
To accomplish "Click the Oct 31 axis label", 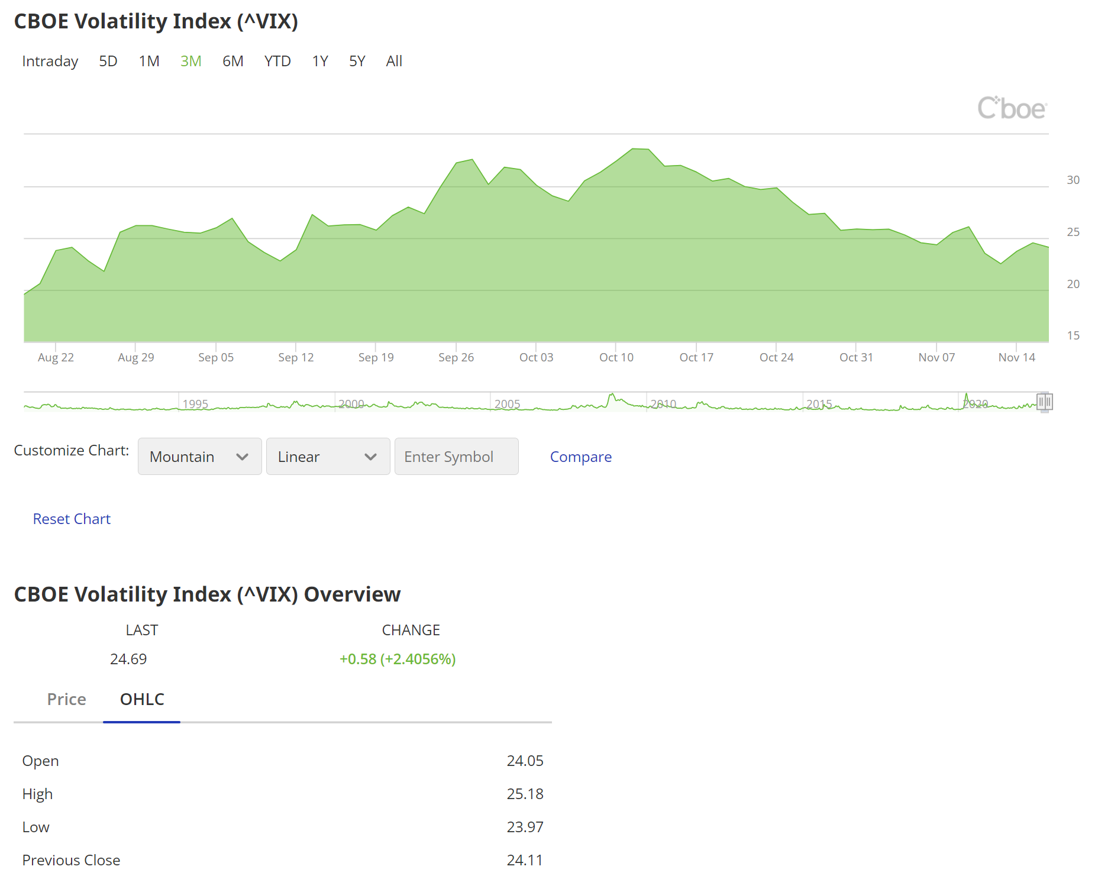I will tap(856, 357).
